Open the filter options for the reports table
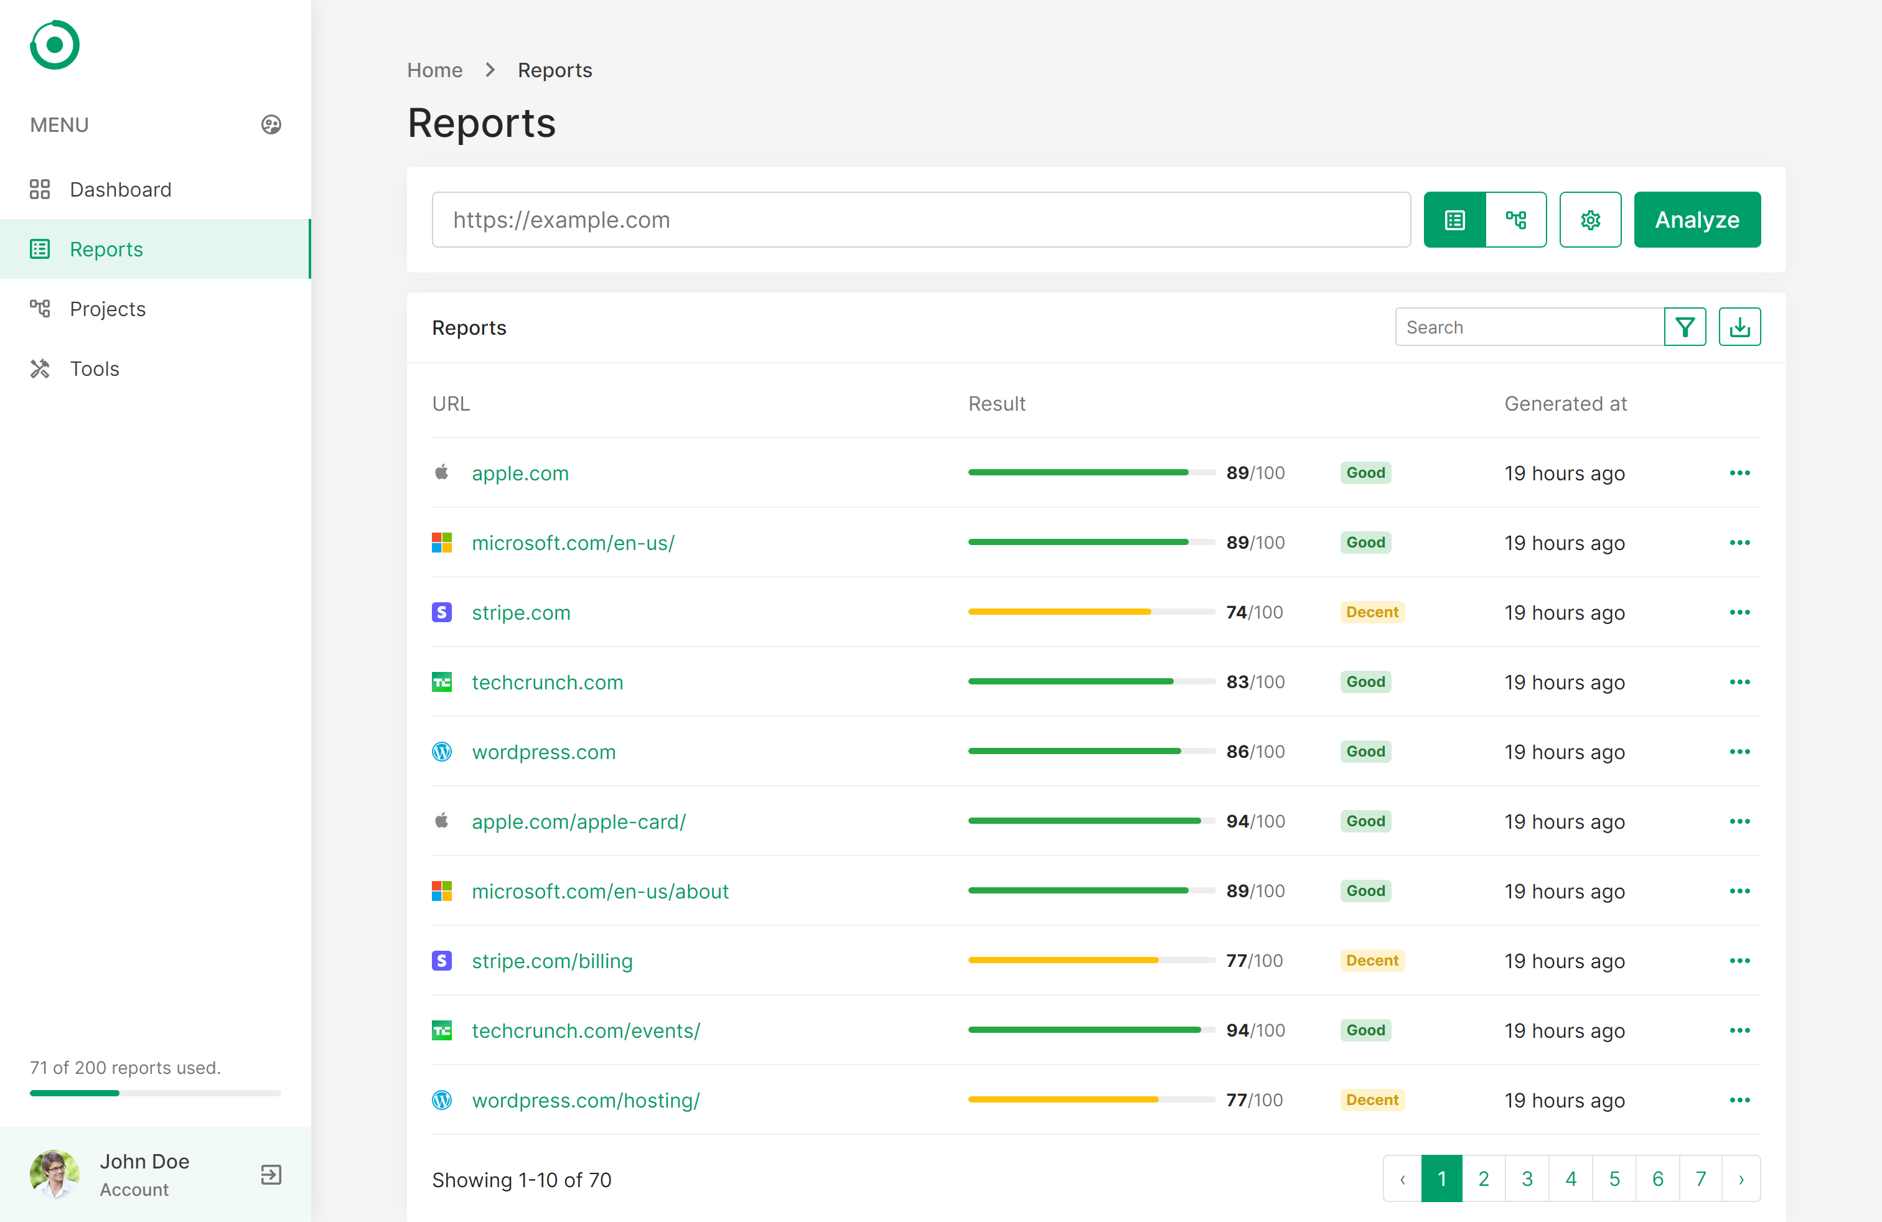 [1685, 327]
